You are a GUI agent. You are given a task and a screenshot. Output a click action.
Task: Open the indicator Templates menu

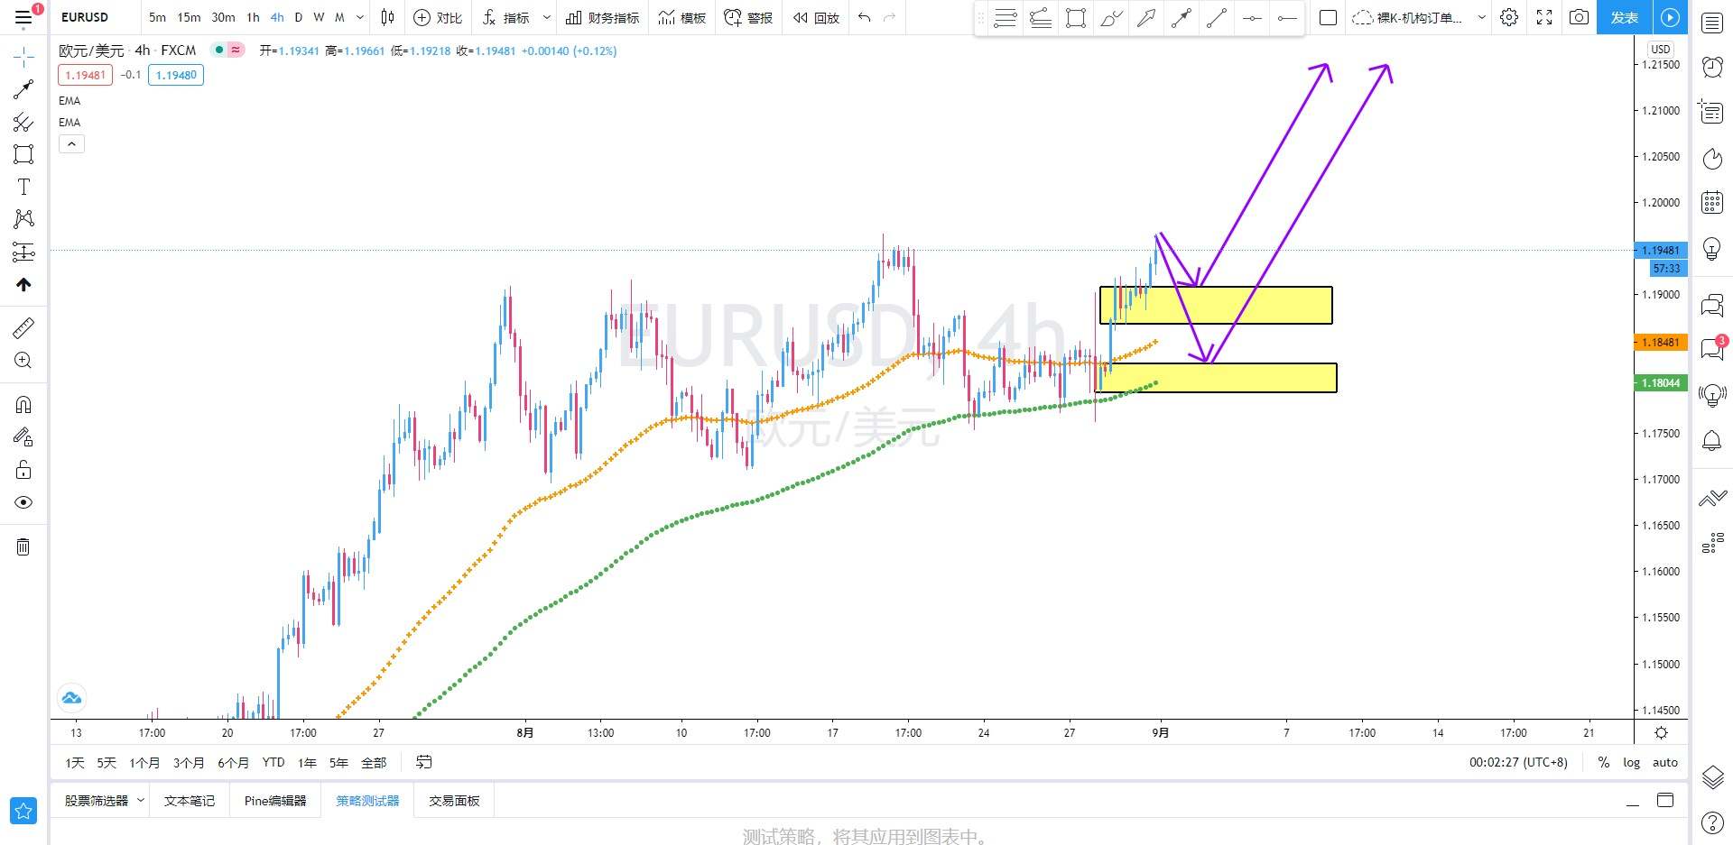pyautogui.click(x=682, y=17)
